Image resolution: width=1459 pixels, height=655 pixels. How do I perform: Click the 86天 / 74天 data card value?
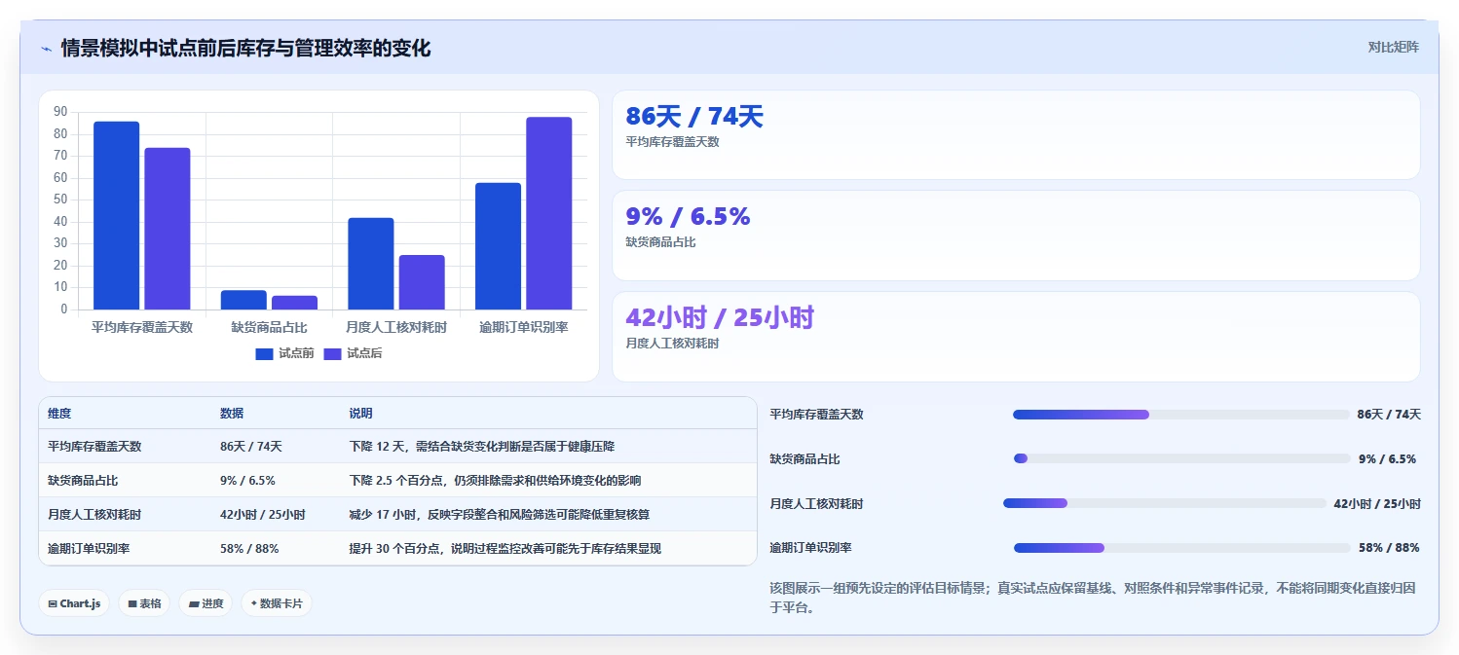coord(694,117)
